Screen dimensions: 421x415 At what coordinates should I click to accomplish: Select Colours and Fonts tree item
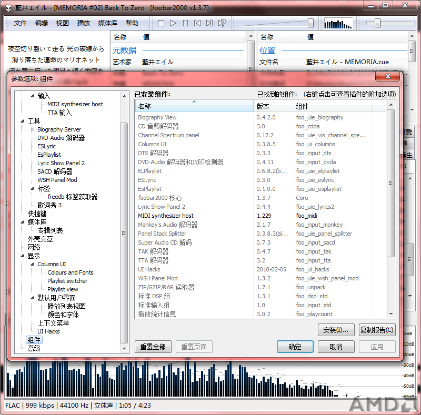coord(71,272)
